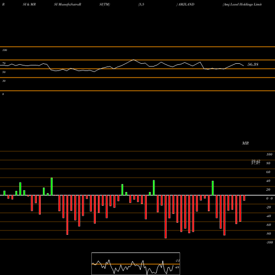
Task: Click the RSI axis label 30
Action: [4, 81]
